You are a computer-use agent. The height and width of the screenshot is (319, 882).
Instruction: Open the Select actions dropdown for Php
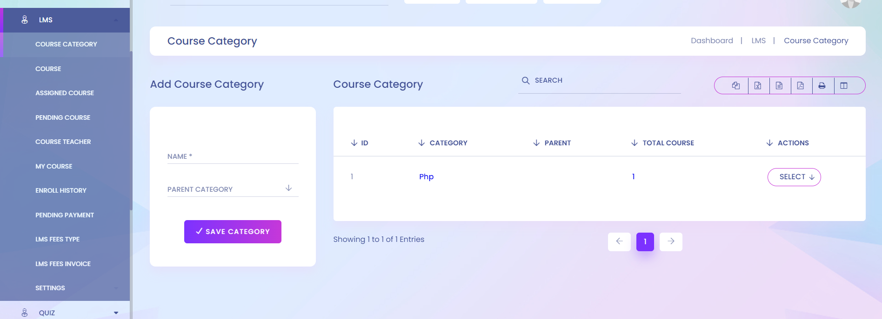click(794, 177)
